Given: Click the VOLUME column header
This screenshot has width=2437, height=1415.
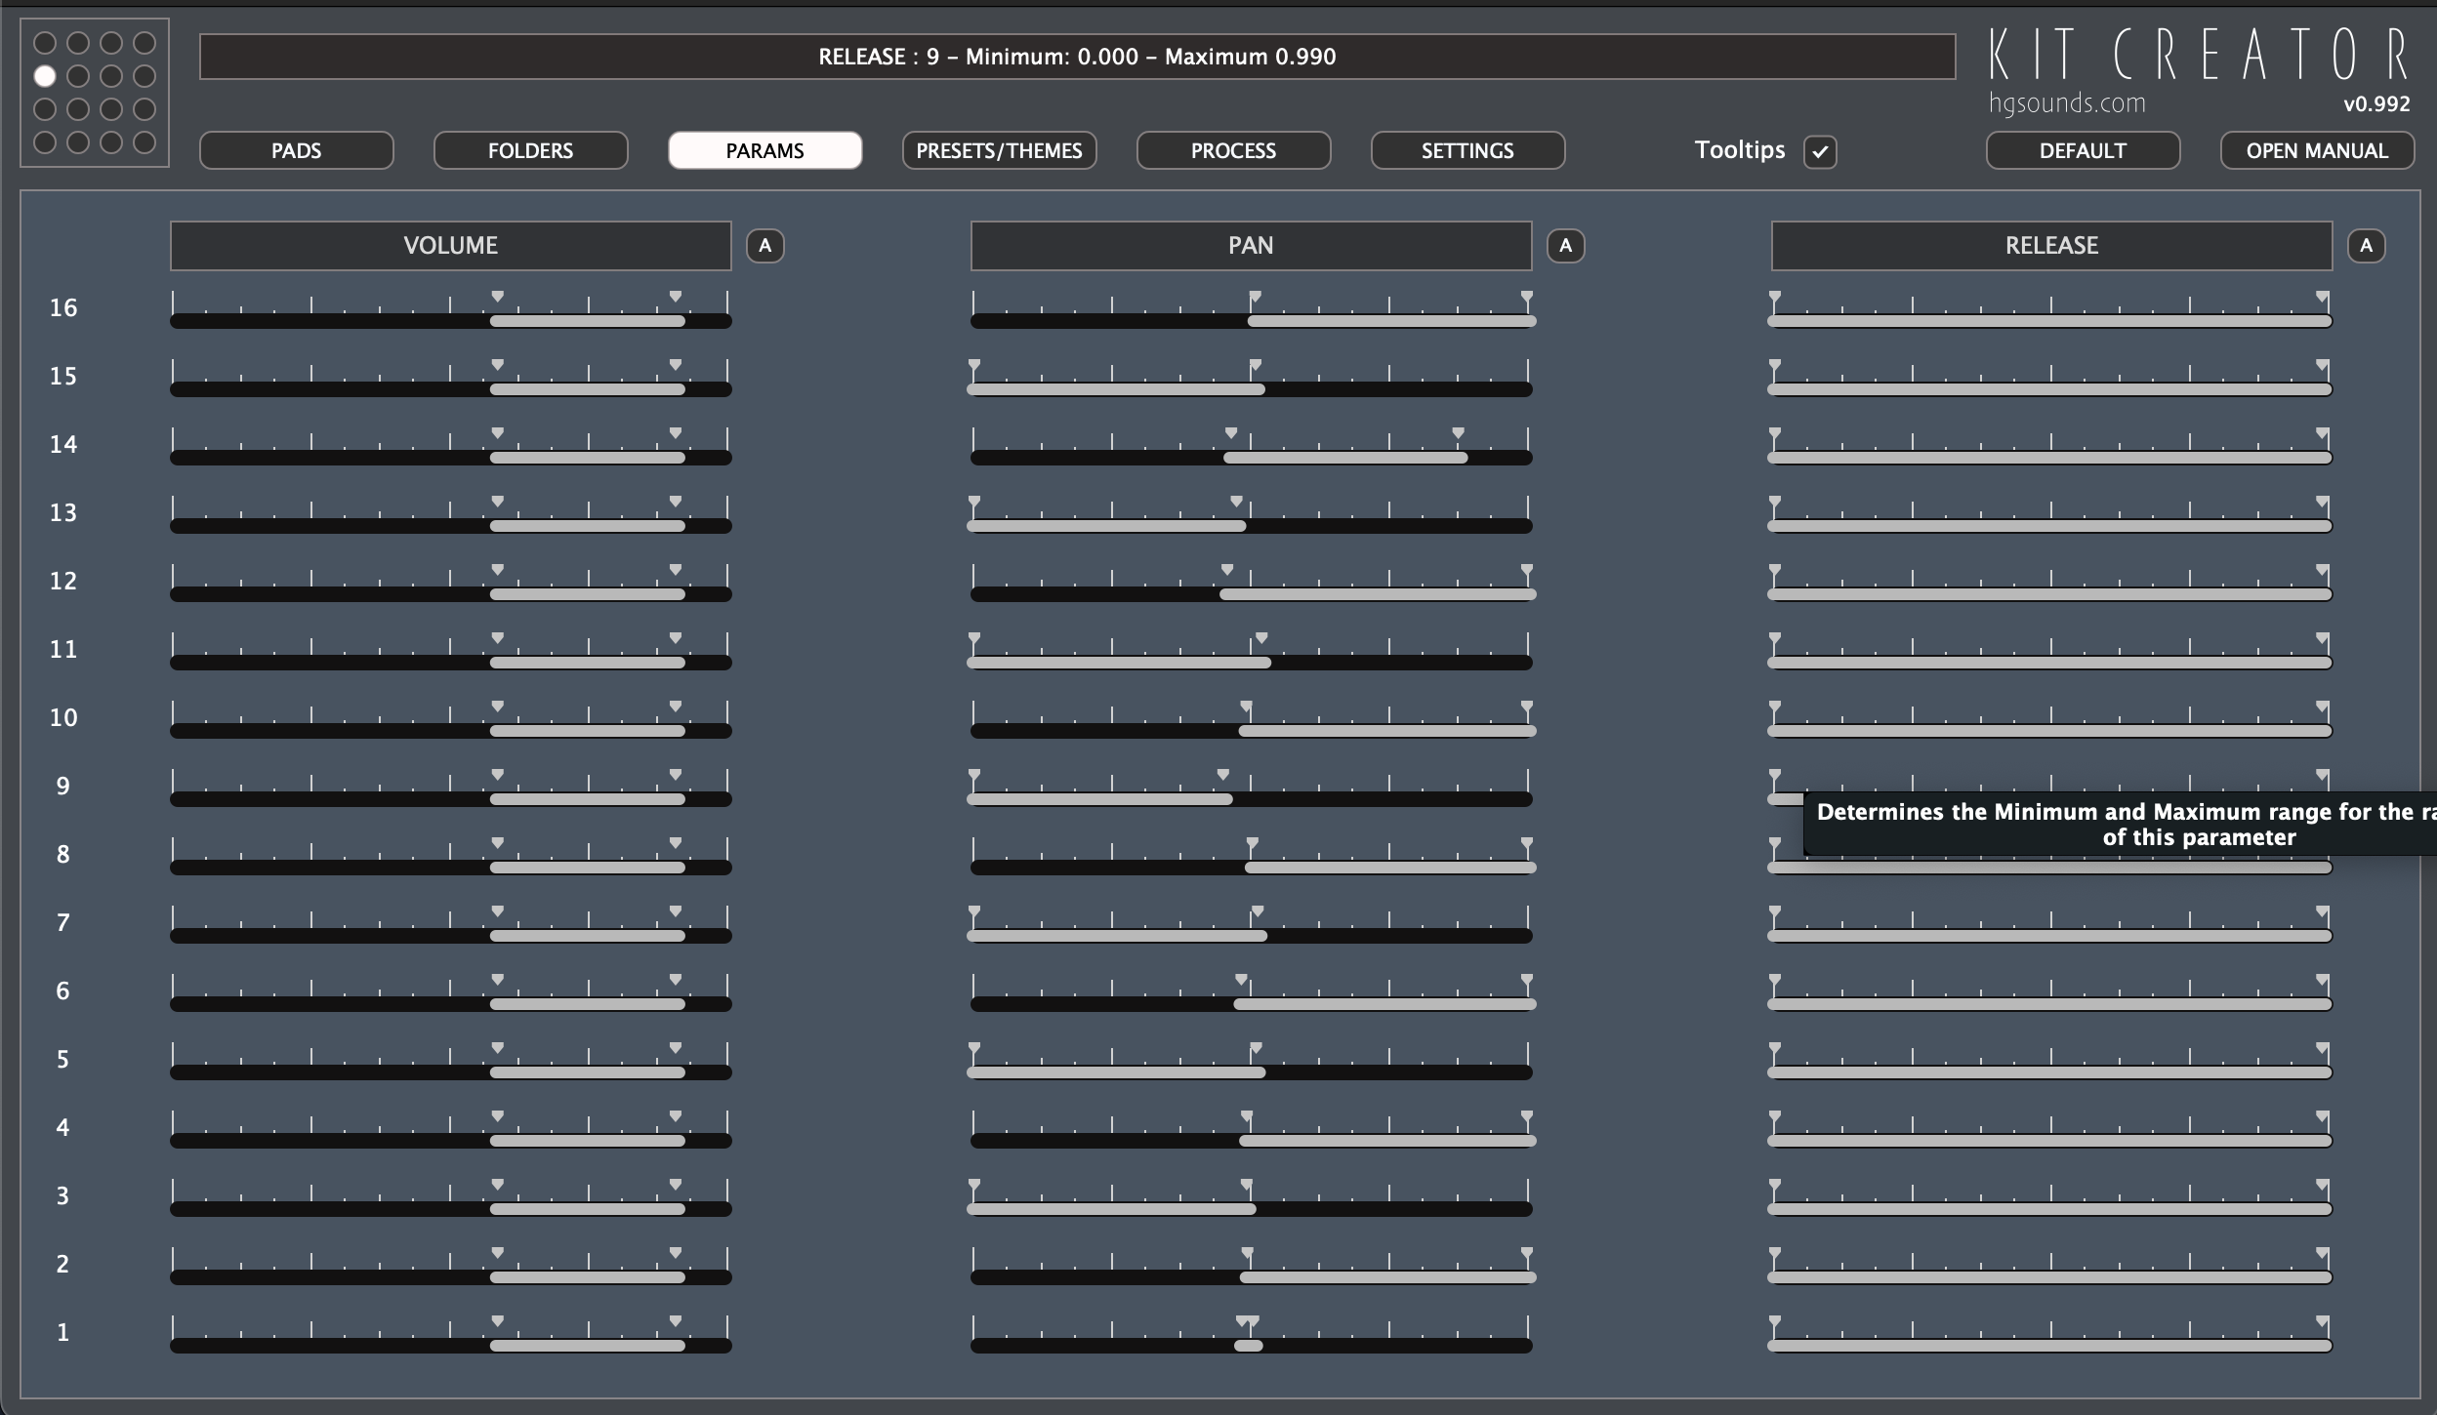Looking at the screenshot, I should [451, 245].
